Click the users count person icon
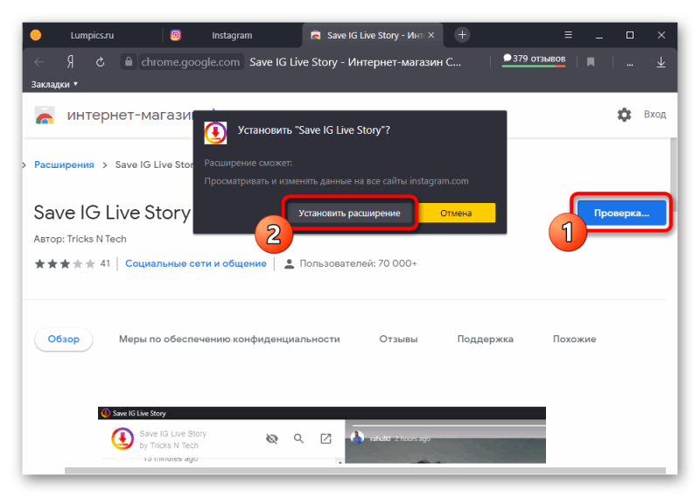 [290, 264]
